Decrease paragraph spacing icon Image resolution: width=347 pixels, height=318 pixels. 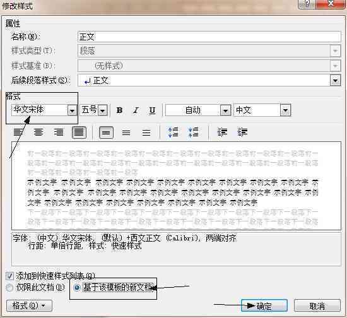pyautogui.click(x=194, y=132)
